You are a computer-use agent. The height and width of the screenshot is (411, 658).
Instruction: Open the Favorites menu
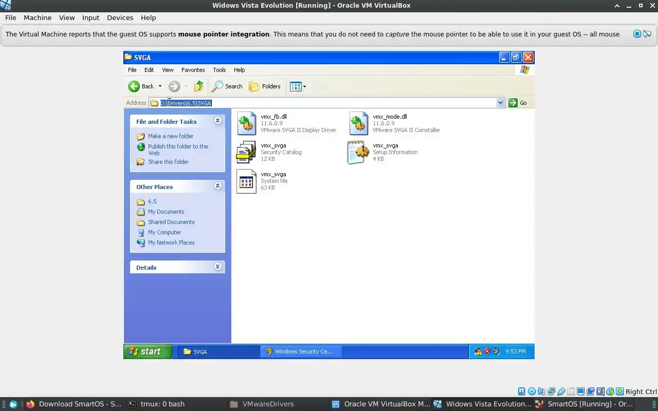(193, 70)
